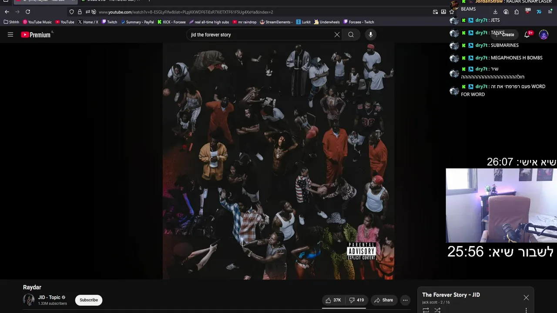Share the Raydar video
The height and width of the screenshot is (313, 557).
point(383,300)
